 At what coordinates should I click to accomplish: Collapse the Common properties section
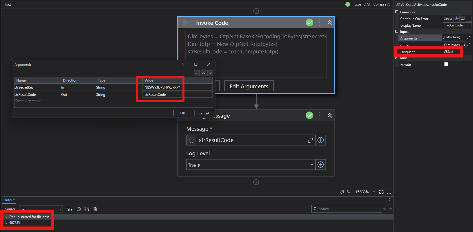coord(397,12)
